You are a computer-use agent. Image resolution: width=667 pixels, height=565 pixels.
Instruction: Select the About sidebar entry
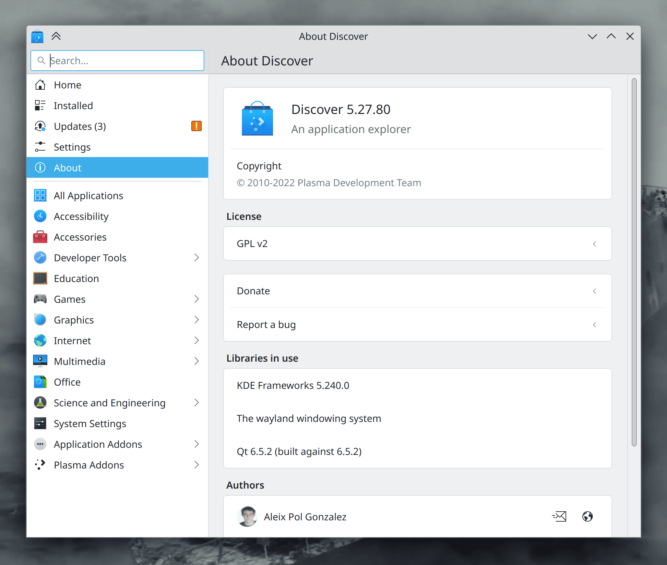pyautogui.click(x=117, y=168)
